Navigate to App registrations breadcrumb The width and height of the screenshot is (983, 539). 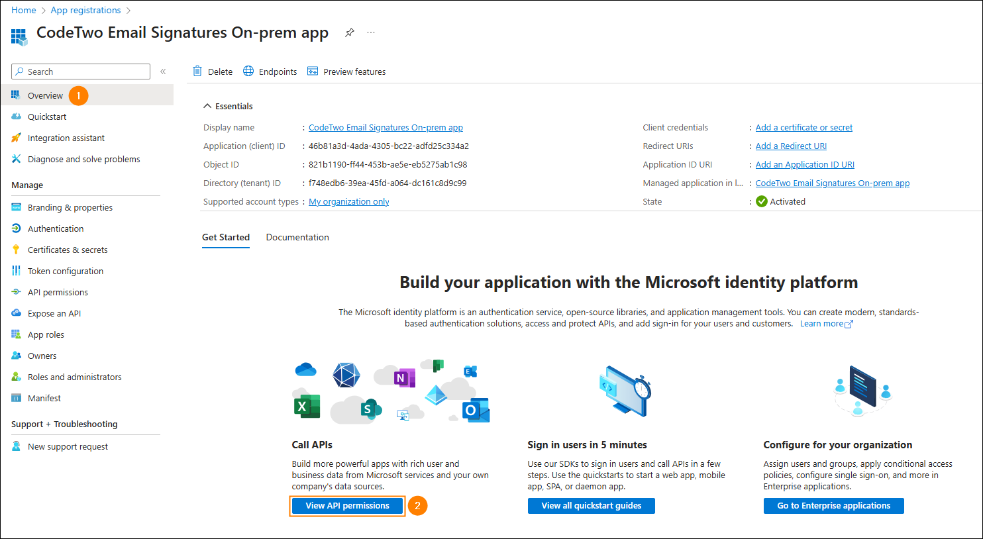85,10
